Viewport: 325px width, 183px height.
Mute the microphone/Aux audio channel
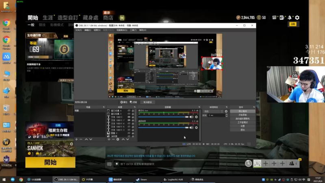pyautogui.click(x=191, y=117)
